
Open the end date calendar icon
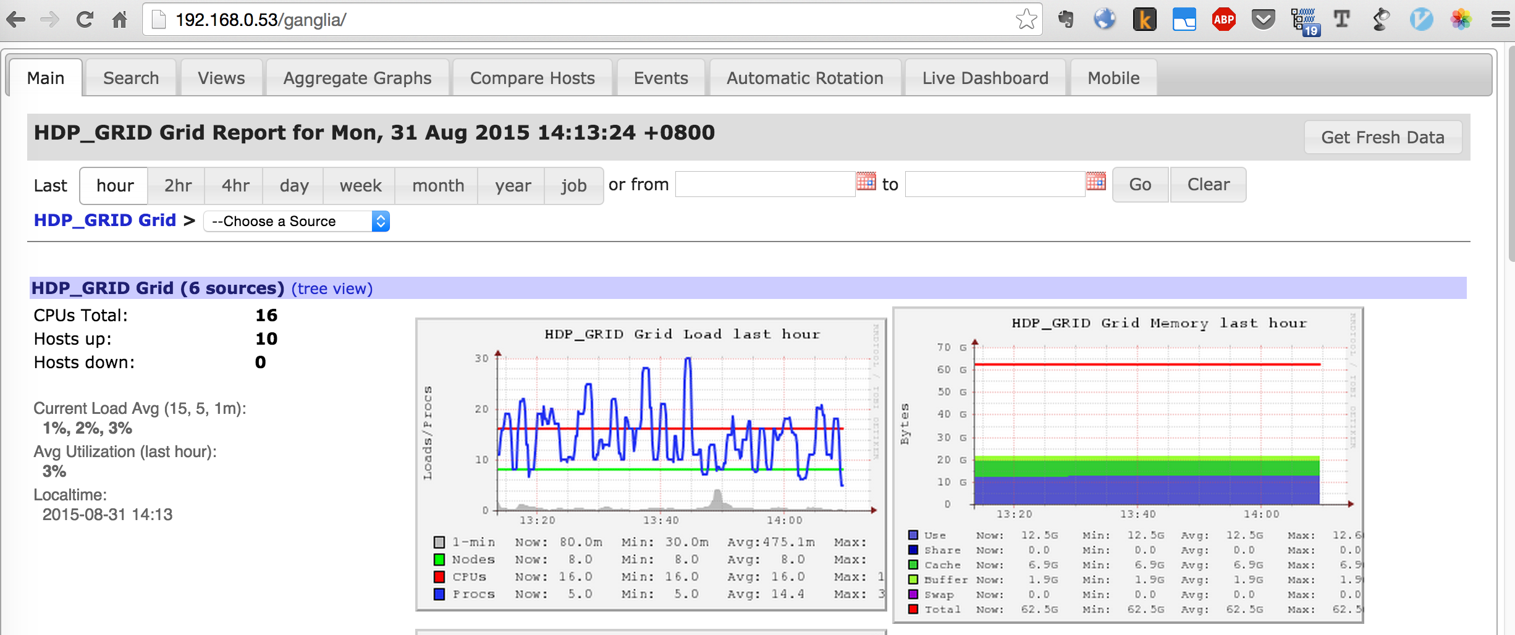(1096, 182)
